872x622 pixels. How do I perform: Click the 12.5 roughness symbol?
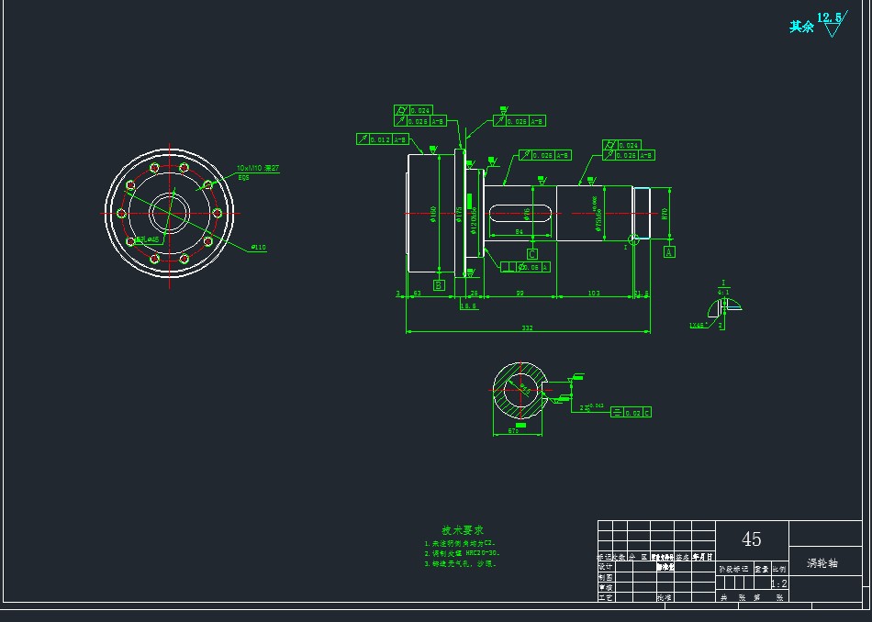[832, 24]
